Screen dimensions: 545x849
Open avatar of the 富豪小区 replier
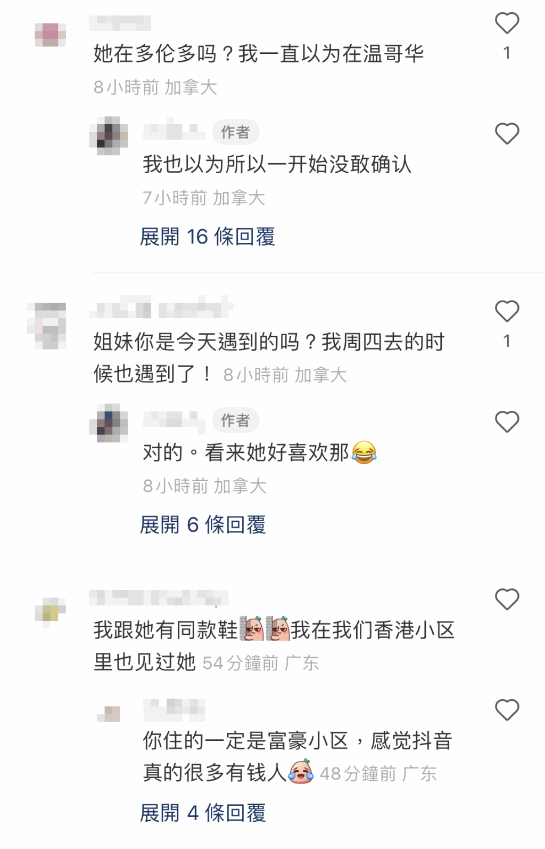click(x=109, y=714)
